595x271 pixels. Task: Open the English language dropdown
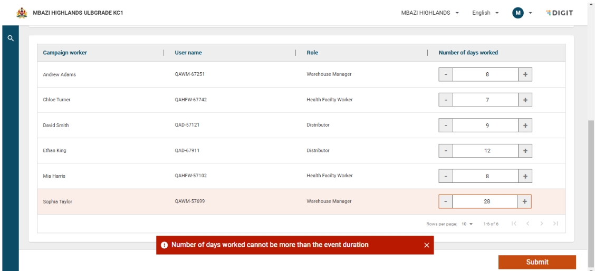[485, 13]
